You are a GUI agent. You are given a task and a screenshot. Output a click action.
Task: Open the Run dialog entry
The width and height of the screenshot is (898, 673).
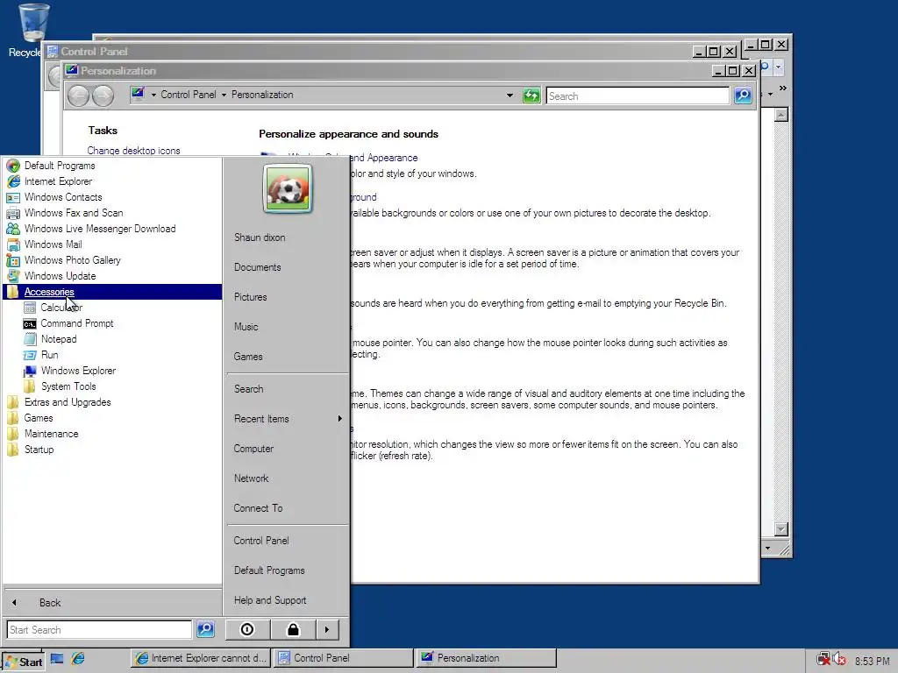tap(49, 355)
